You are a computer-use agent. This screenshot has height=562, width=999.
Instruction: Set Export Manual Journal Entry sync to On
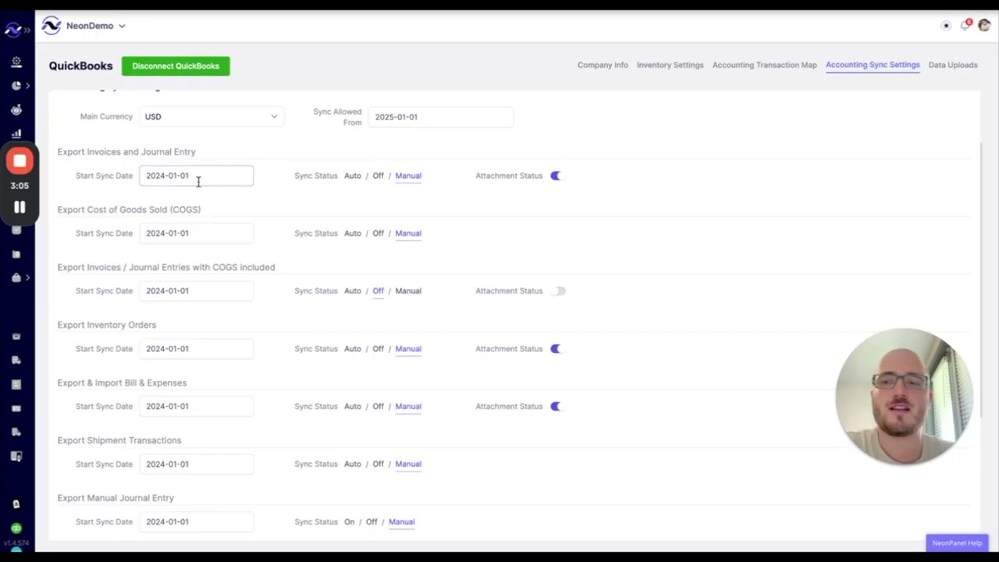[x=349, y=521]
